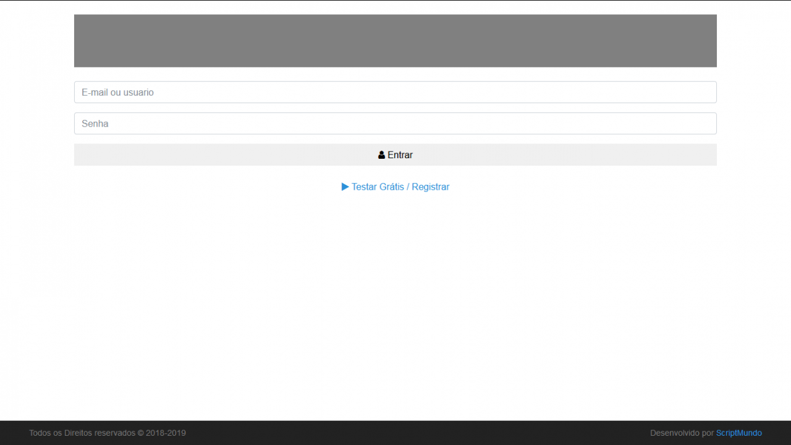Click the Senha placeholder text

95,124
